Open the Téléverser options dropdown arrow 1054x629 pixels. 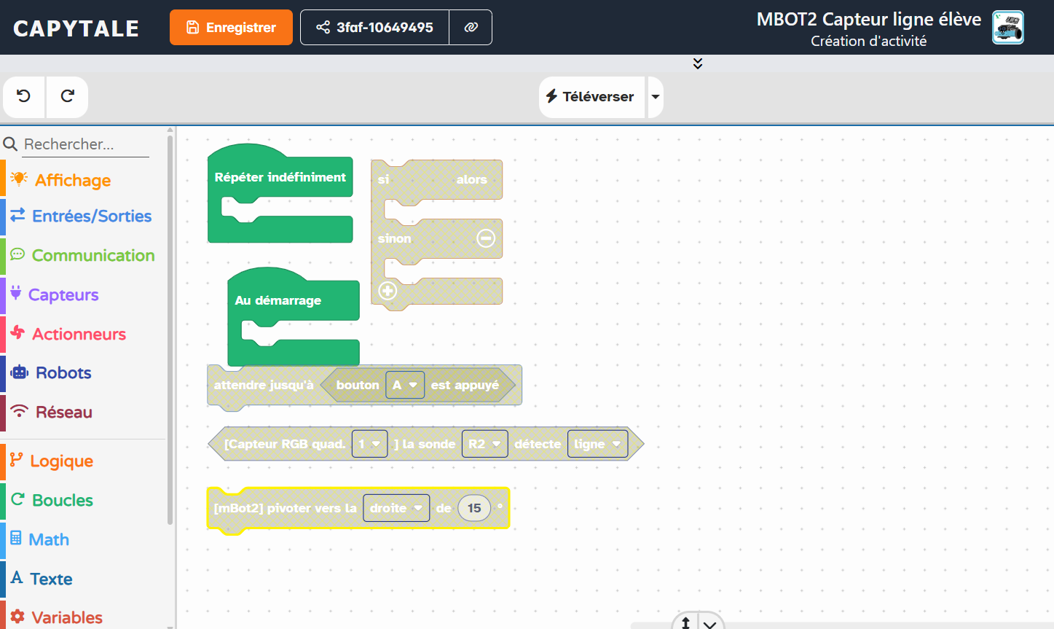pyautogui.click(x=656, y=97)
